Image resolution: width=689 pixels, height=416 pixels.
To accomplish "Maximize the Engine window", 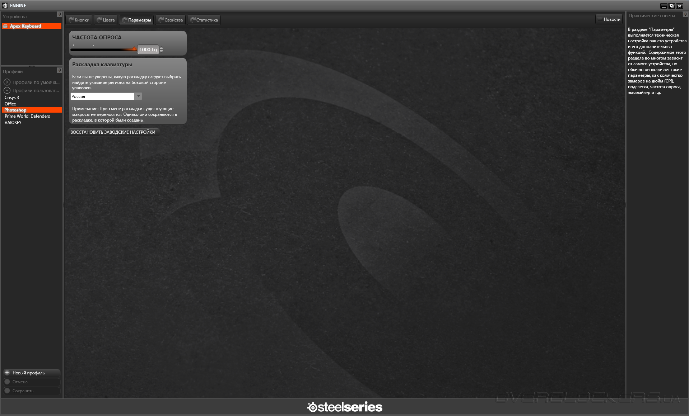I will click(x=671, y=6).
